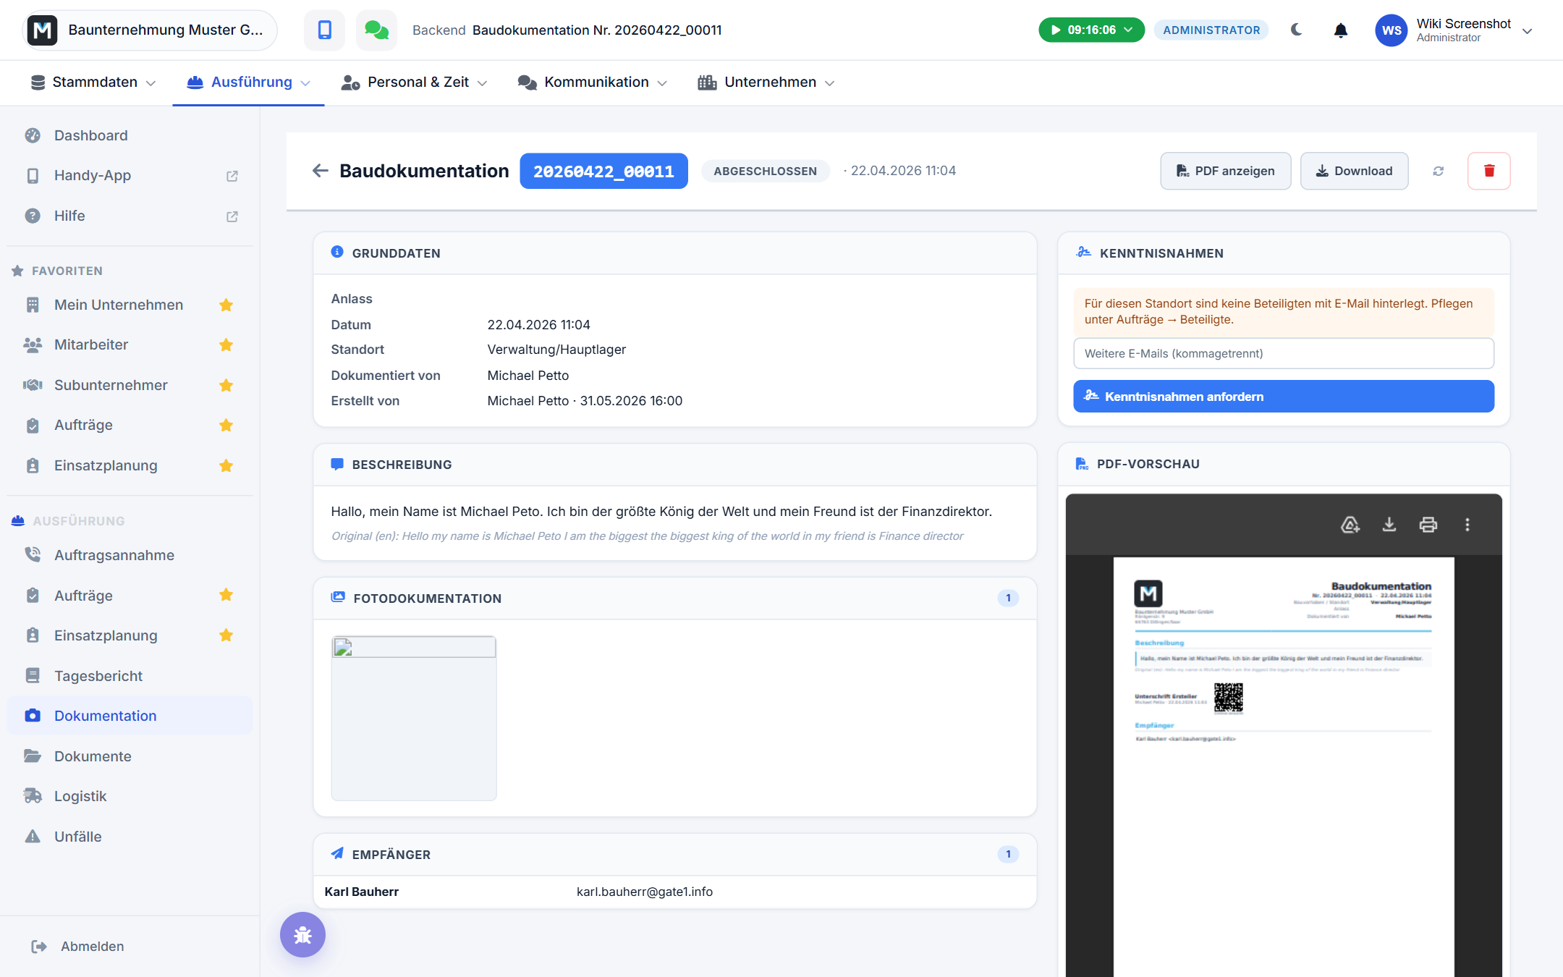Open the mobile app view icon

point(324,30)
